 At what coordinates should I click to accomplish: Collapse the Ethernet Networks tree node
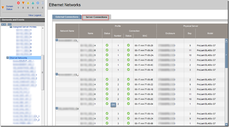coord(7,58)
